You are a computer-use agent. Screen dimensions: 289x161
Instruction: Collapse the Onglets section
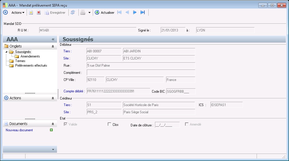click(53, 46)
